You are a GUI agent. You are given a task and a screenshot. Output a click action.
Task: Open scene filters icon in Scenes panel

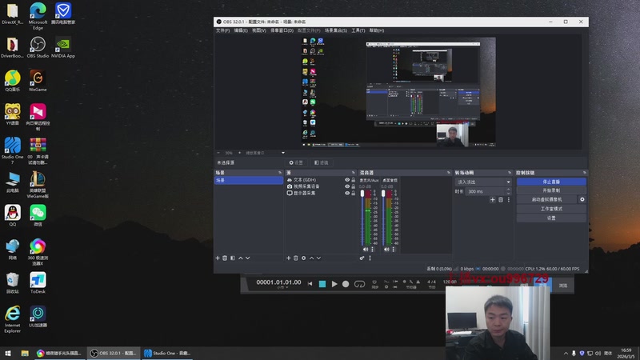pos(233,258)
